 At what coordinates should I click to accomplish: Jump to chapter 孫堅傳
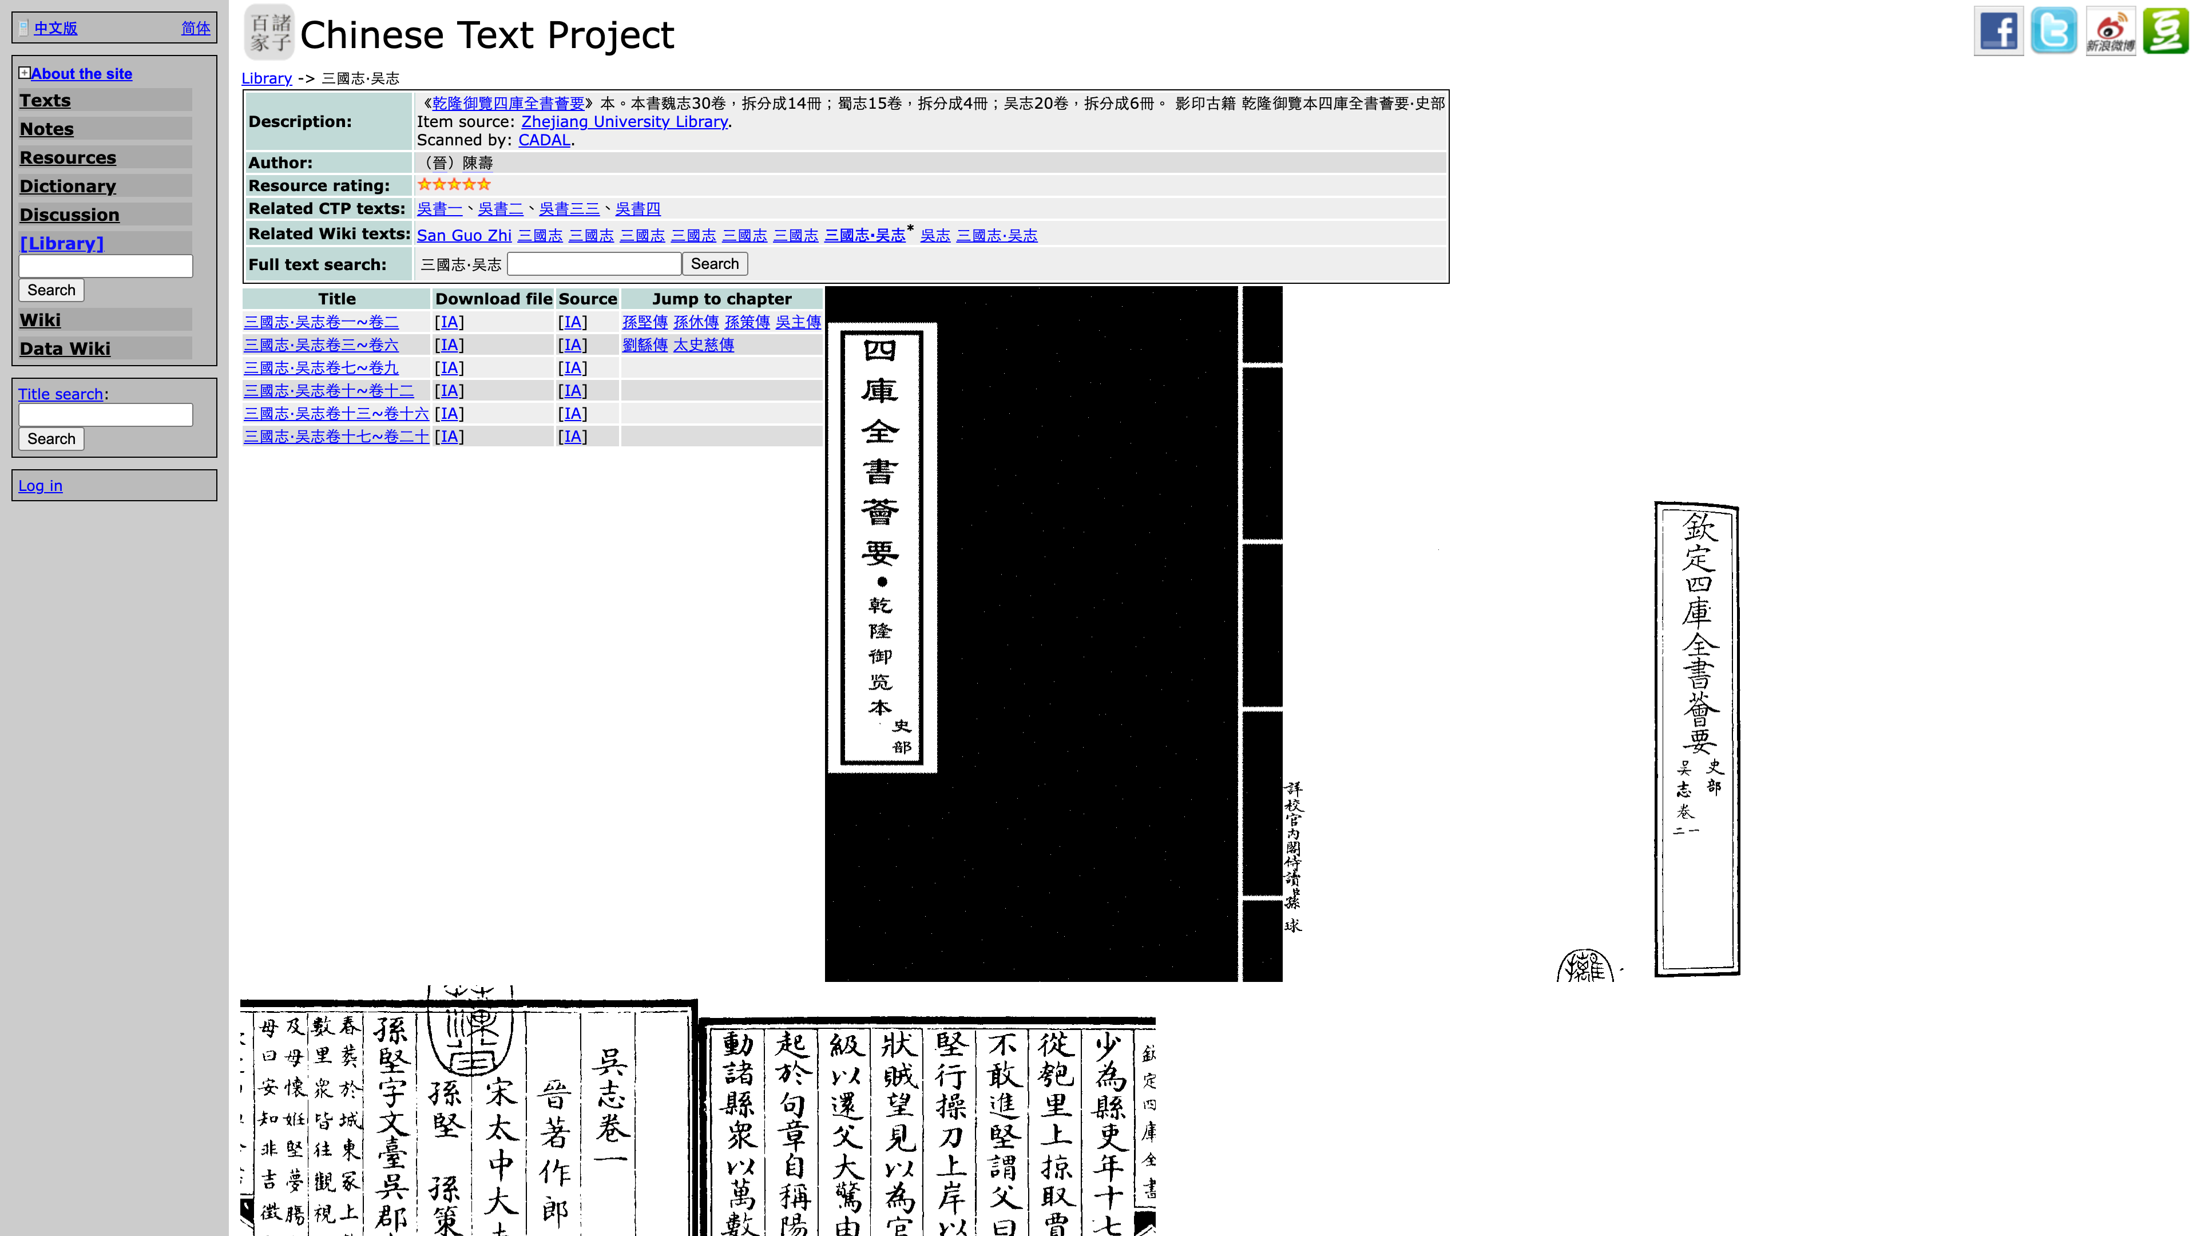pyautogui.click(x=645, y=322)
